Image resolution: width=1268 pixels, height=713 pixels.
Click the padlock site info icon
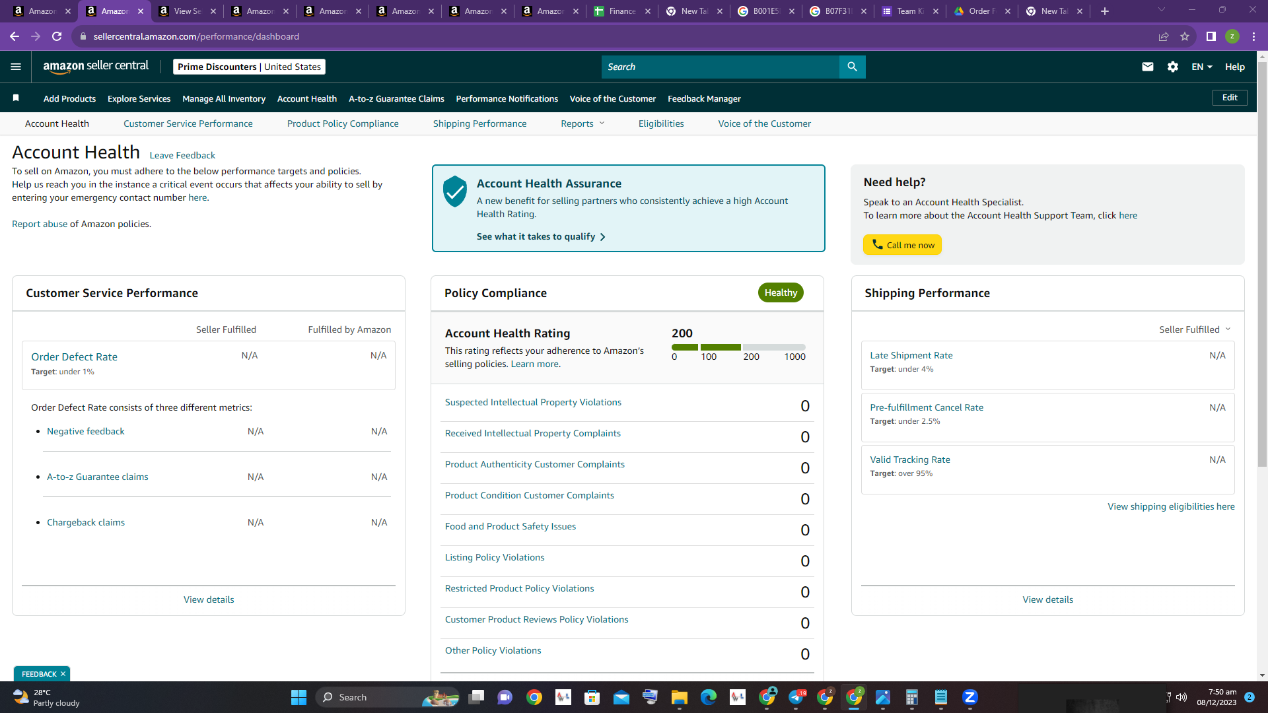click(x=83, y=36)
